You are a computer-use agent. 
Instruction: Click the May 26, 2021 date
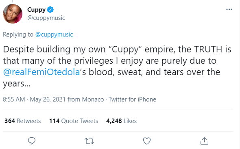pos(48,99)
